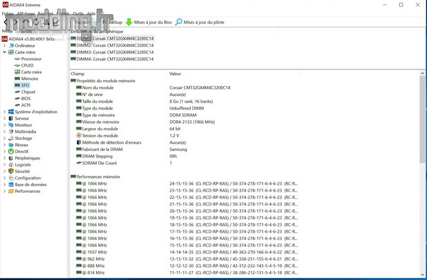This screenshot has width=427, height=280.
Task: Click the SPD memory icon
Action: (x=17, y=85)
